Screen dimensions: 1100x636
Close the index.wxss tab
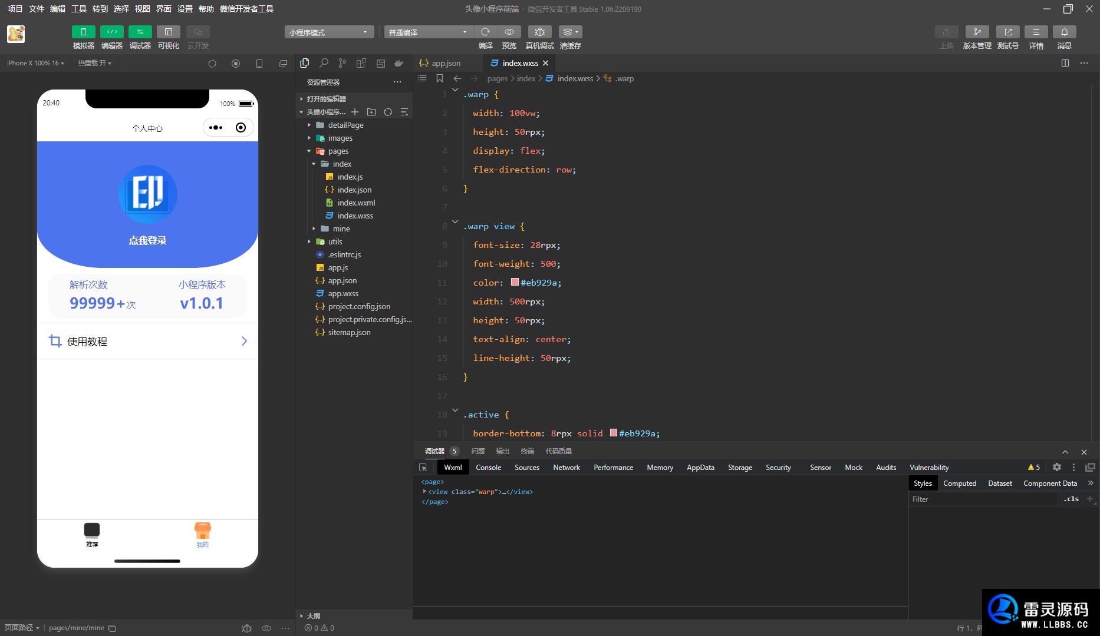point(545,63)
